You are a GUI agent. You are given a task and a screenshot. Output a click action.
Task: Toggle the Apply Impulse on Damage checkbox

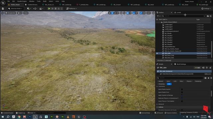tap(182, 96)
